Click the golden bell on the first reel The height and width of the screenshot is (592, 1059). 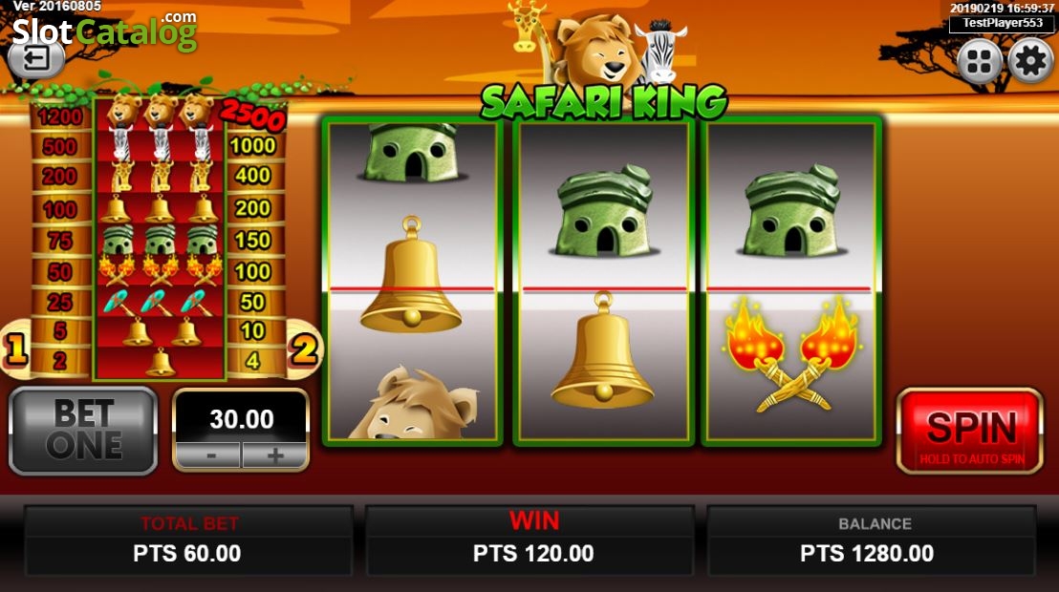coord(411,274)
